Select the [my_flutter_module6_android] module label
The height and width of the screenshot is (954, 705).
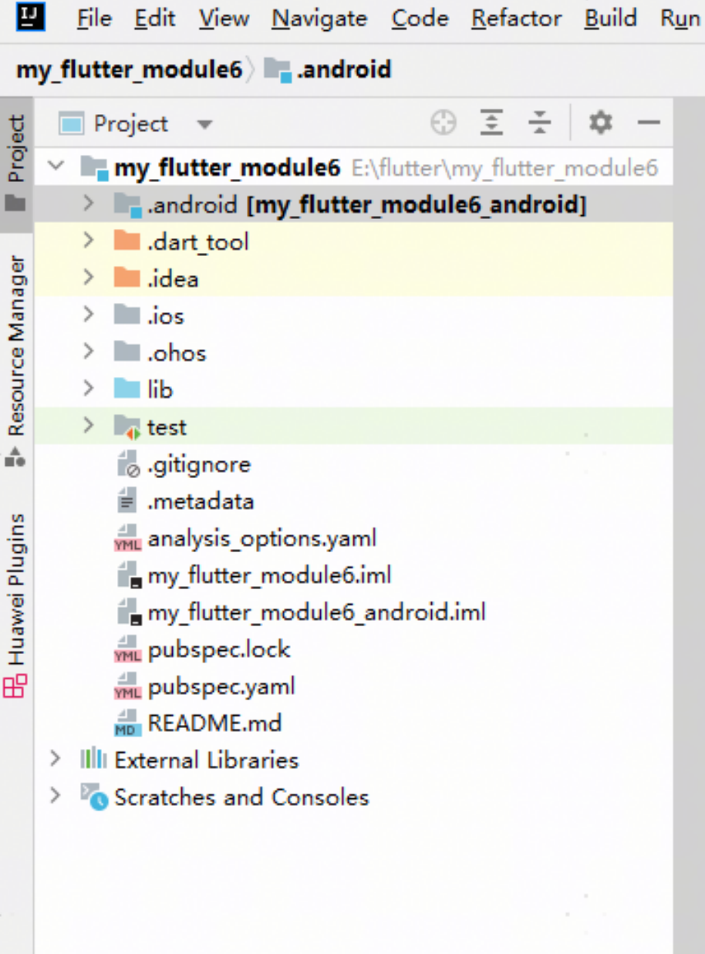417,204
